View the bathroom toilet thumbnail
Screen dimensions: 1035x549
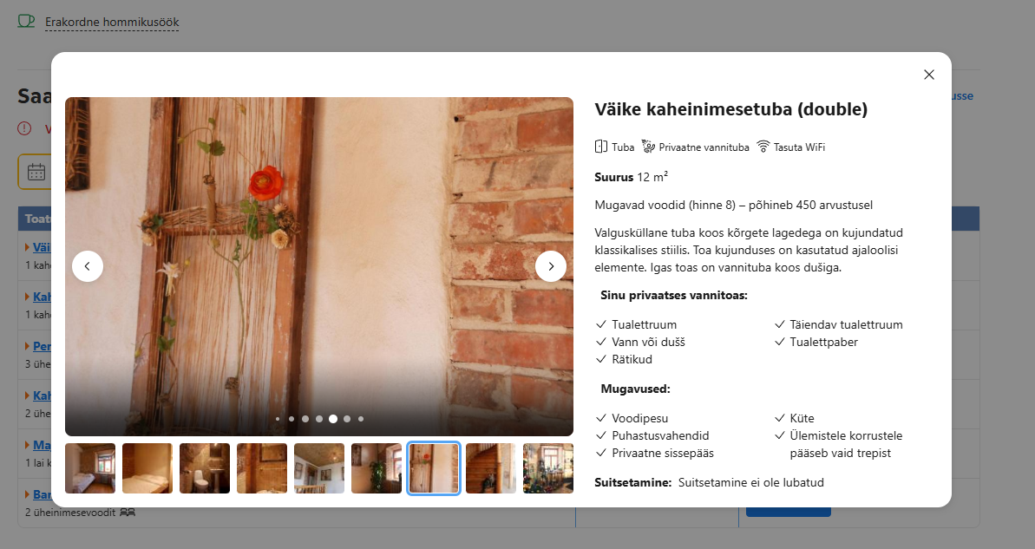coord(205,468)
